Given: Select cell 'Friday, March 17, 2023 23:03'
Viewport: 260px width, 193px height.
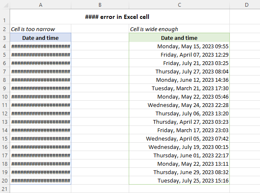Looking at the screenshot, I should click(x=179, y=130).
